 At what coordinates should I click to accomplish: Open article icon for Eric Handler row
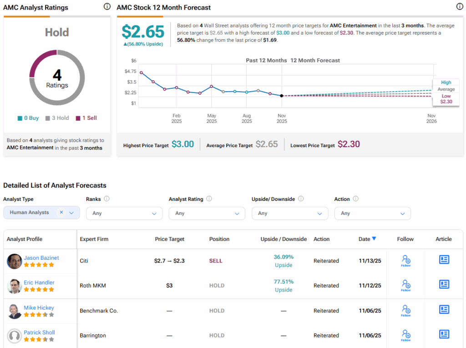point(444,285)
